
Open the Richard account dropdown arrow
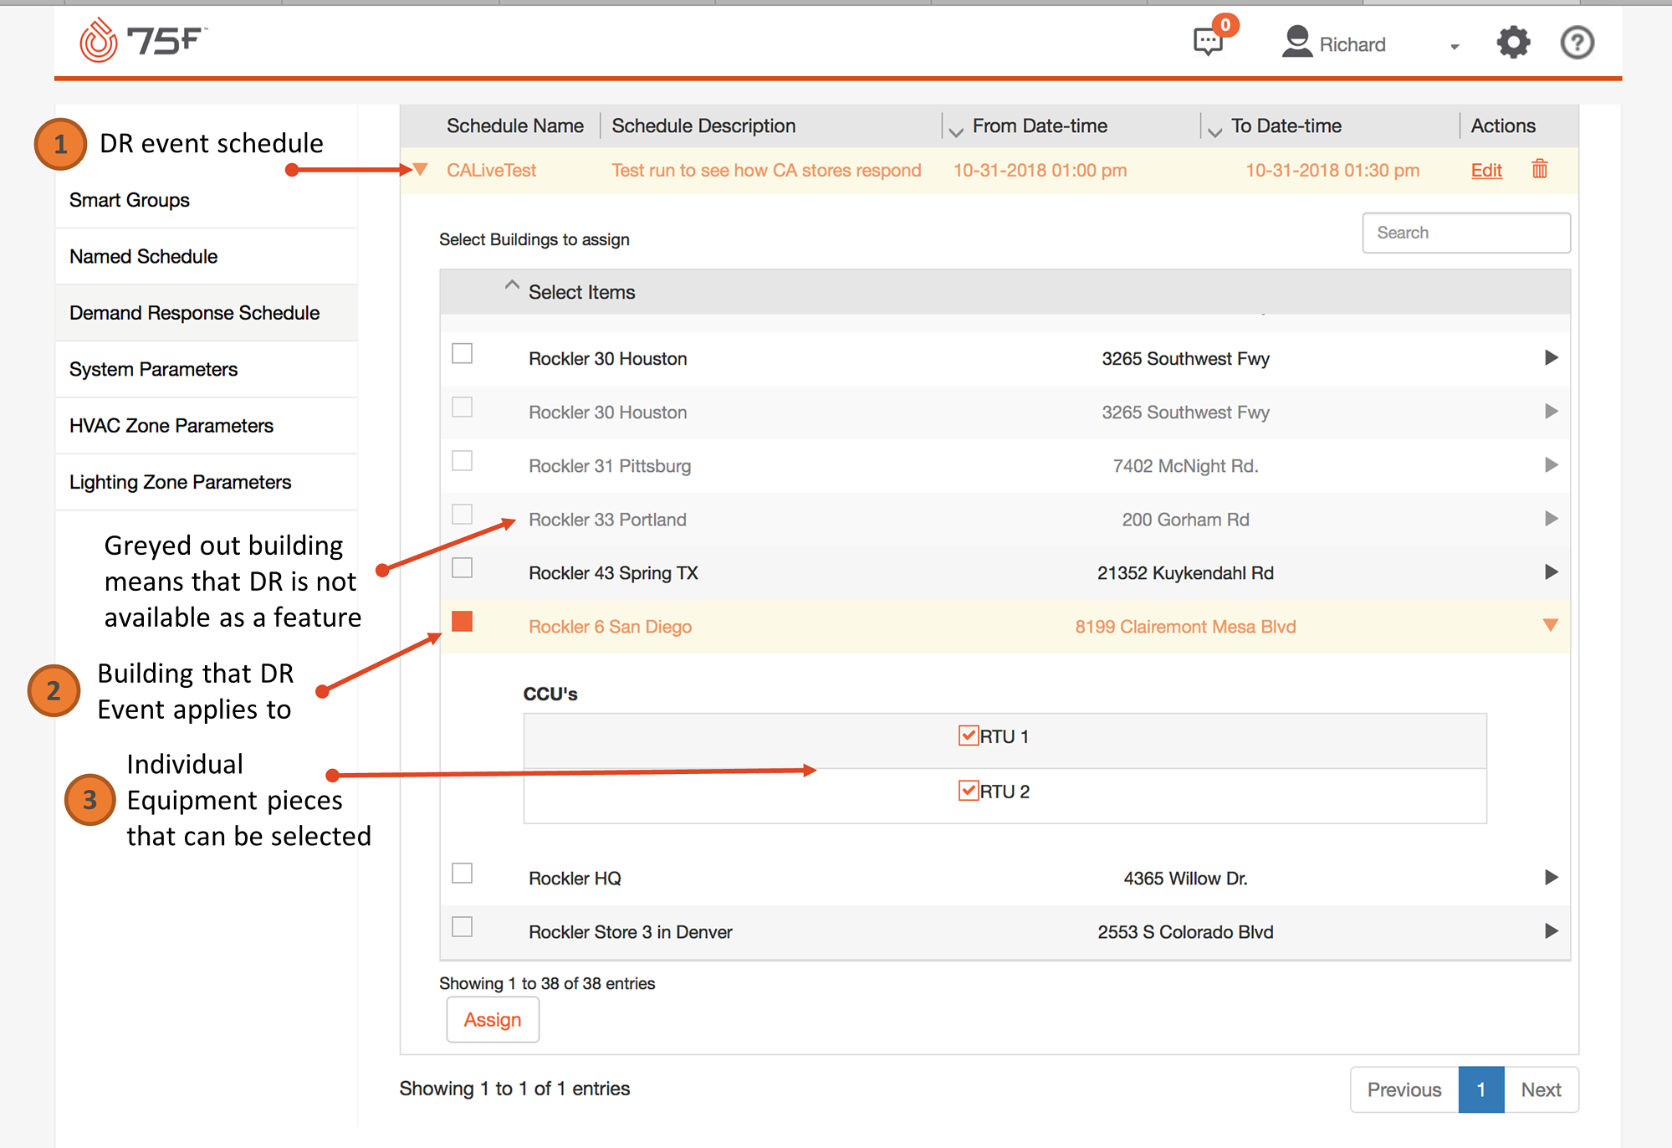tap(1455, 47)
